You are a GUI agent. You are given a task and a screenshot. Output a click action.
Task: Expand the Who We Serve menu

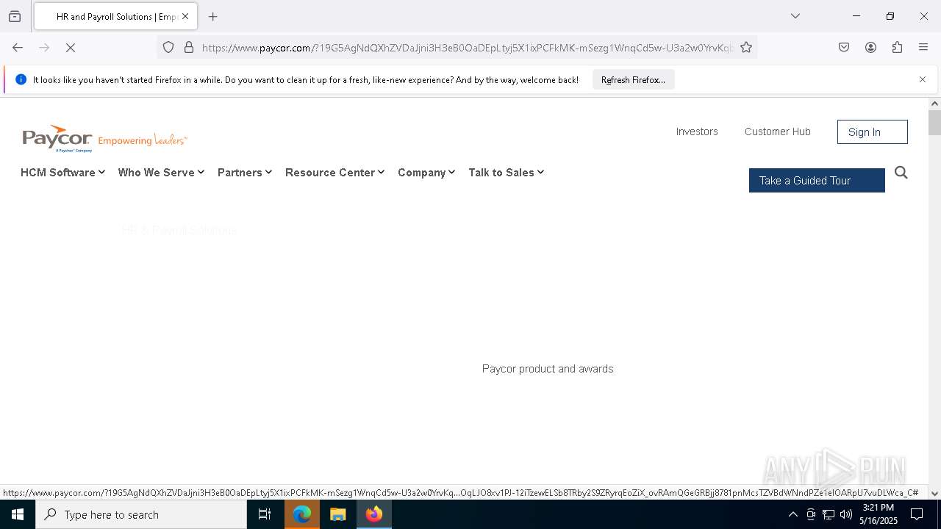(x=161, y=173)
